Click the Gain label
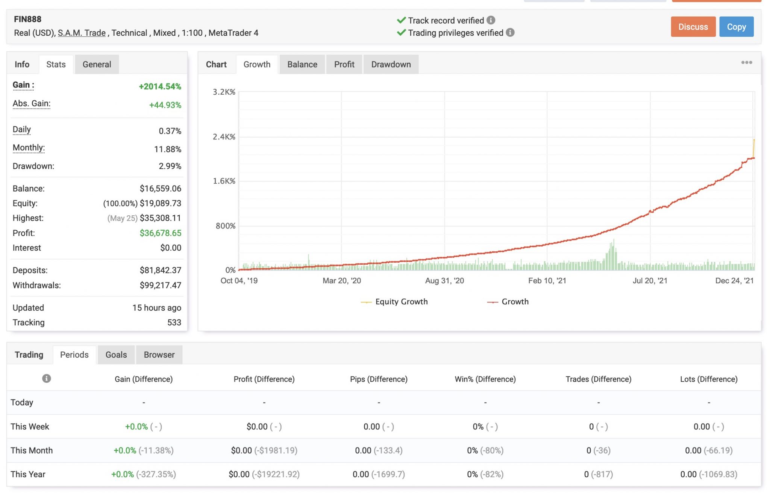This screenshot has width=770, height=493. (23, 85)
